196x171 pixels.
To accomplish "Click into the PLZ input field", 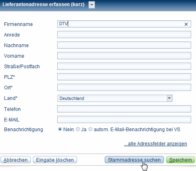I will [124, 77].
